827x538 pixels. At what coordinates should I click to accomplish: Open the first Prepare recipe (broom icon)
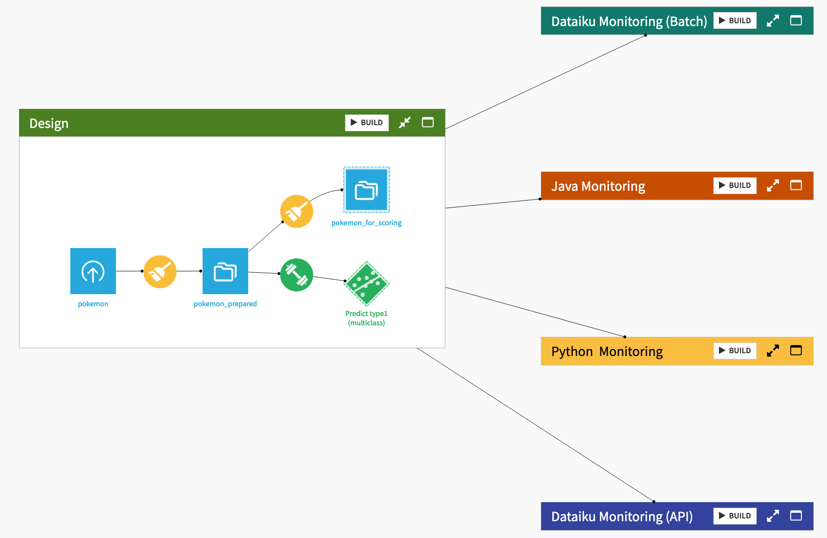tap(160, 271)
